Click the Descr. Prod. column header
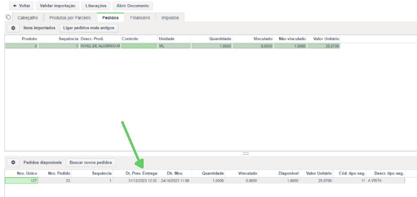 (x=100, y=39)
